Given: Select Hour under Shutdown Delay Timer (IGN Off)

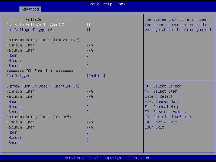Looking at the screenshot, I should (x=13, y=132).
